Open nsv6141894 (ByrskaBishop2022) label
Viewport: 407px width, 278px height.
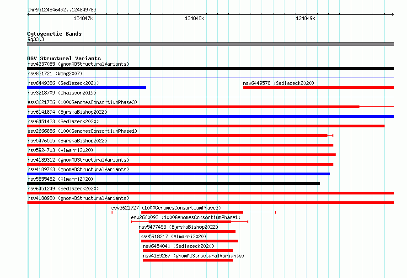click(x=67, y=112)
